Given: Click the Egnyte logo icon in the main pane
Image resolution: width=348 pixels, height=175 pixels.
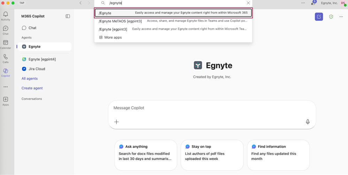Looking at the screenshot, I should point(198,65).
